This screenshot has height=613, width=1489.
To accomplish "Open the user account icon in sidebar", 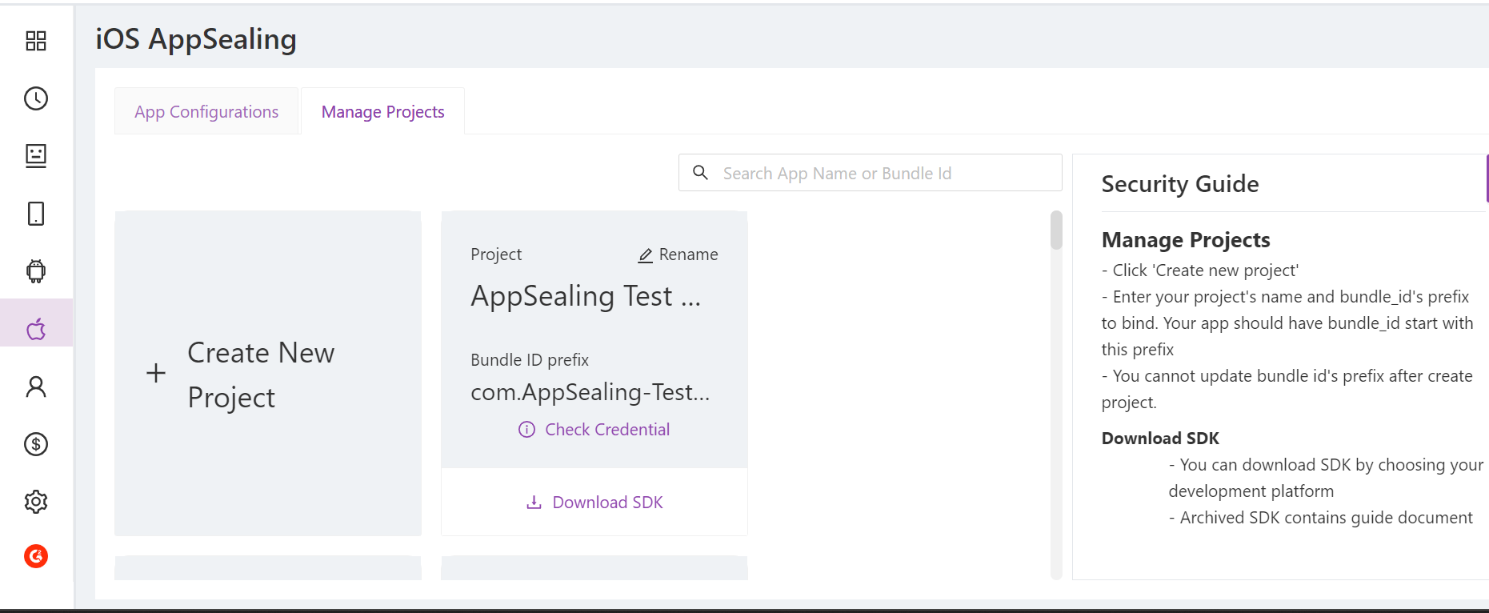I will click(x=36, y=387).
